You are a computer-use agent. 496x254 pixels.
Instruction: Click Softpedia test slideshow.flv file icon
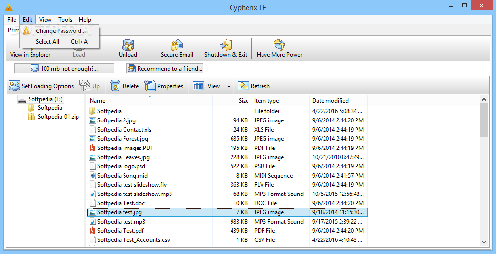tap(93, 184)
